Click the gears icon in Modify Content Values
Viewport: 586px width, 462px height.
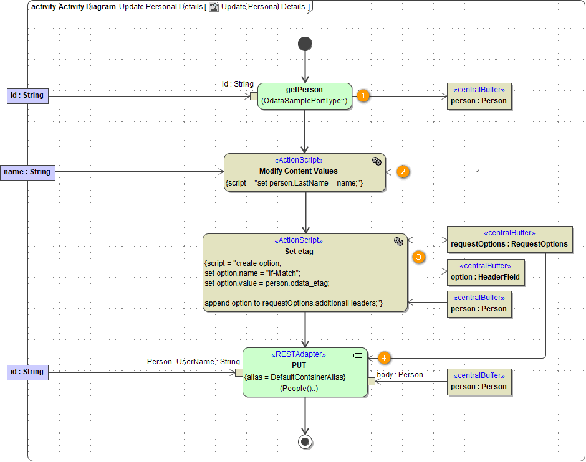coord(377,161)
